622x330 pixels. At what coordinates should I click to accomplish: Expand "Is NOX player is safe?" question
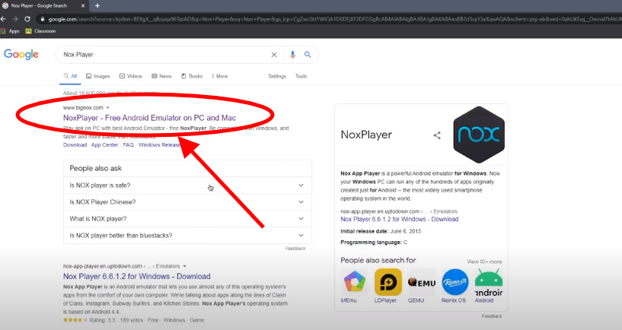click(187, 186)
